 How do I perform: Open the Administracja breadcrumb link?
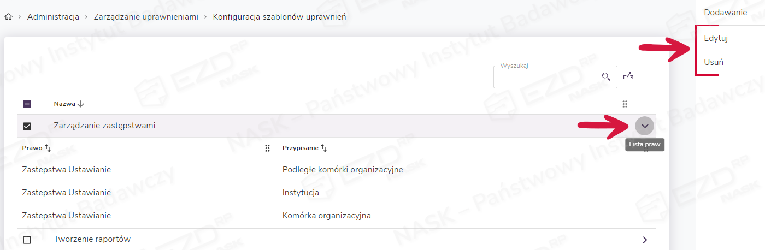(x=53, y=17)
